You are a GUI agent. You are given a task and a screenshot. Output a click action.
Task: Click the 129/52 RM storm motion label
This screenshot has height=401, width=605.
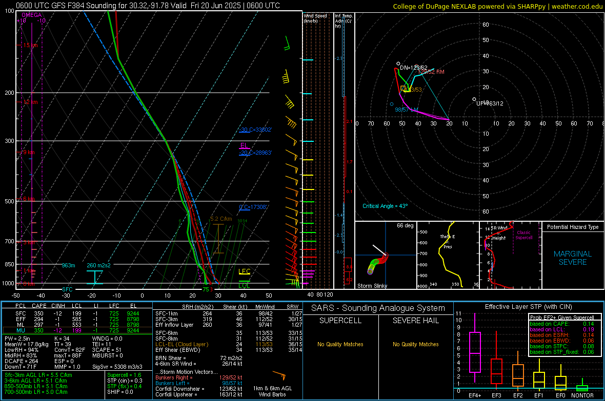click(431, 72)
